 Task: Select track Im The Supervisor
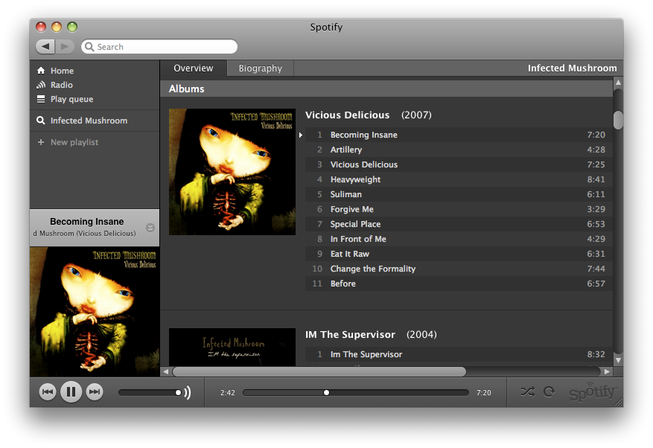tap(459, 354)
